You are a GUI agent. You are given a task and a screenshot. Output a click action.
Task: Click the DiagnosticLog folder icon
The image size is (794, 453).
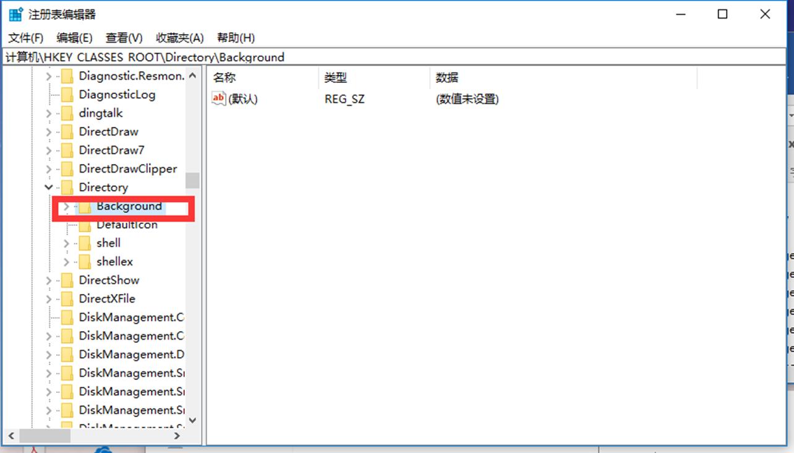click(x=68, y=94)
